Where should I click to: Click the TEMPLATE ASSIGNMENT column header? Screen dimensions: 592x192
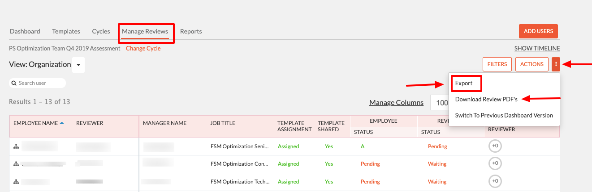[294, 126]
